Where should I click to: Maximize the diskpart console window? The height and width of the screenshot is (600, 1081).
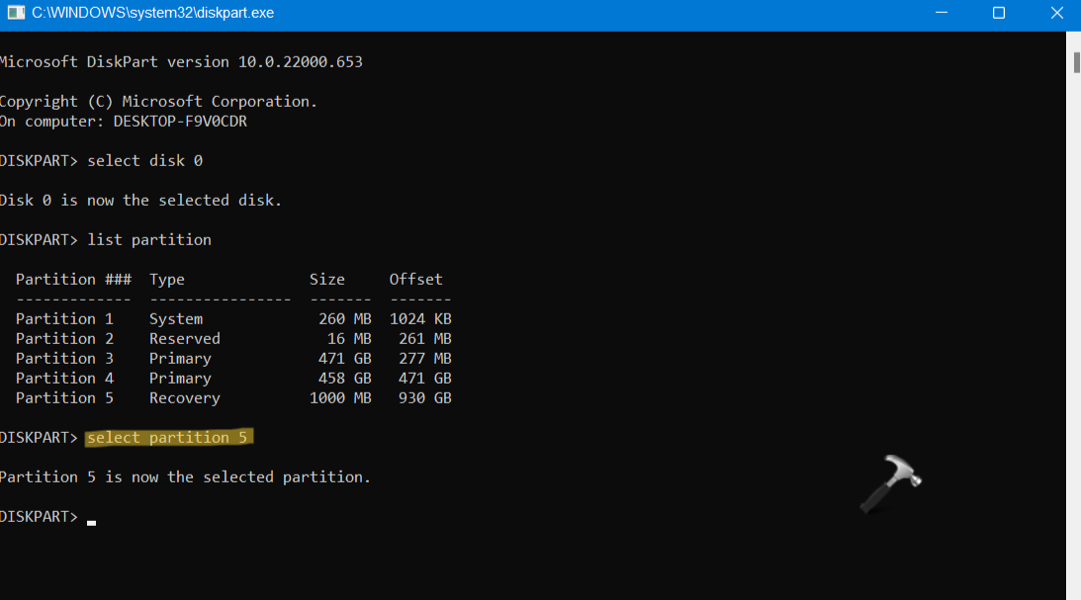[998, 13]
